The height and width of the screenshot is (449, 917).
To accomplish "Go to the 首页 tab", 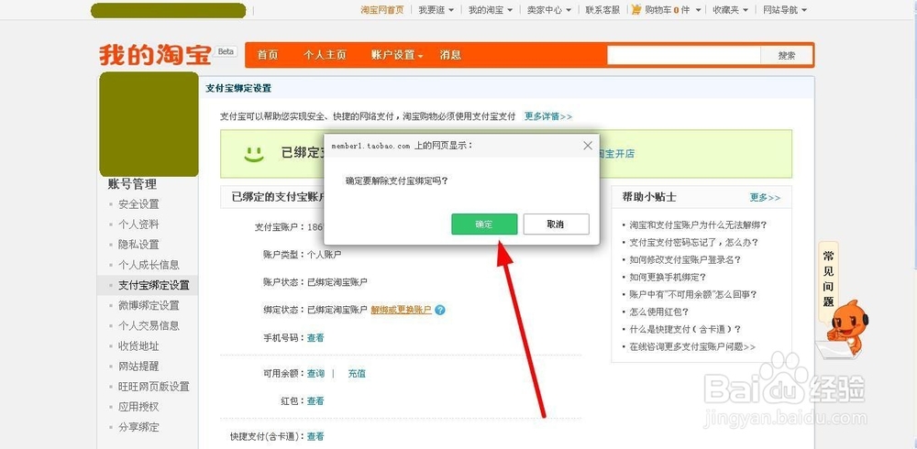I will [267, 55].
